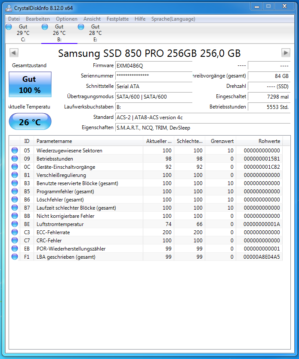299x359 pixels.
Task: Go to next disk with right arrow
Action: 286,53
